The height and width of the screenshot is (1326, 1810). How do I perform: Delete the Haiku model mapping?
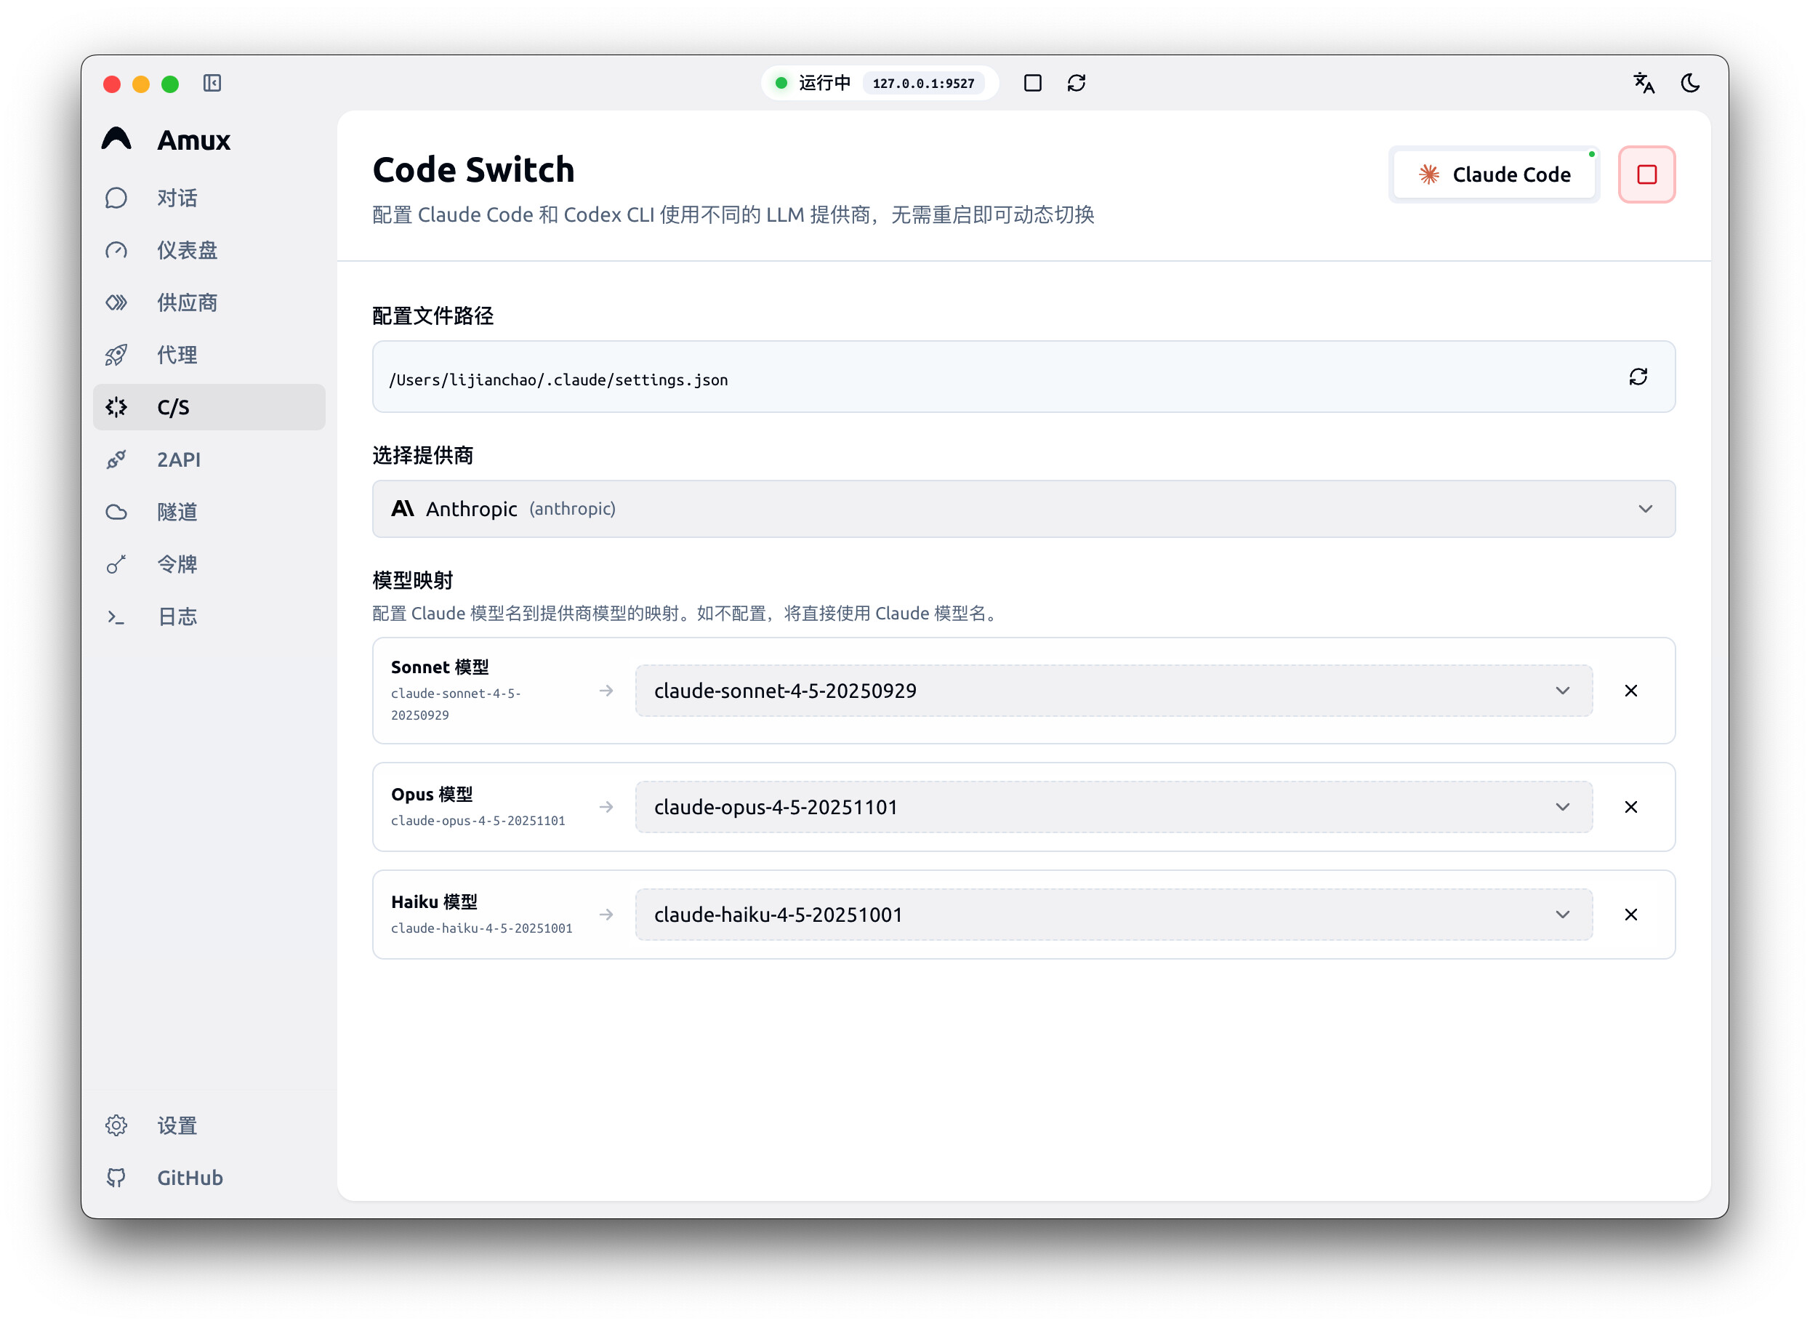point(1630,915)
